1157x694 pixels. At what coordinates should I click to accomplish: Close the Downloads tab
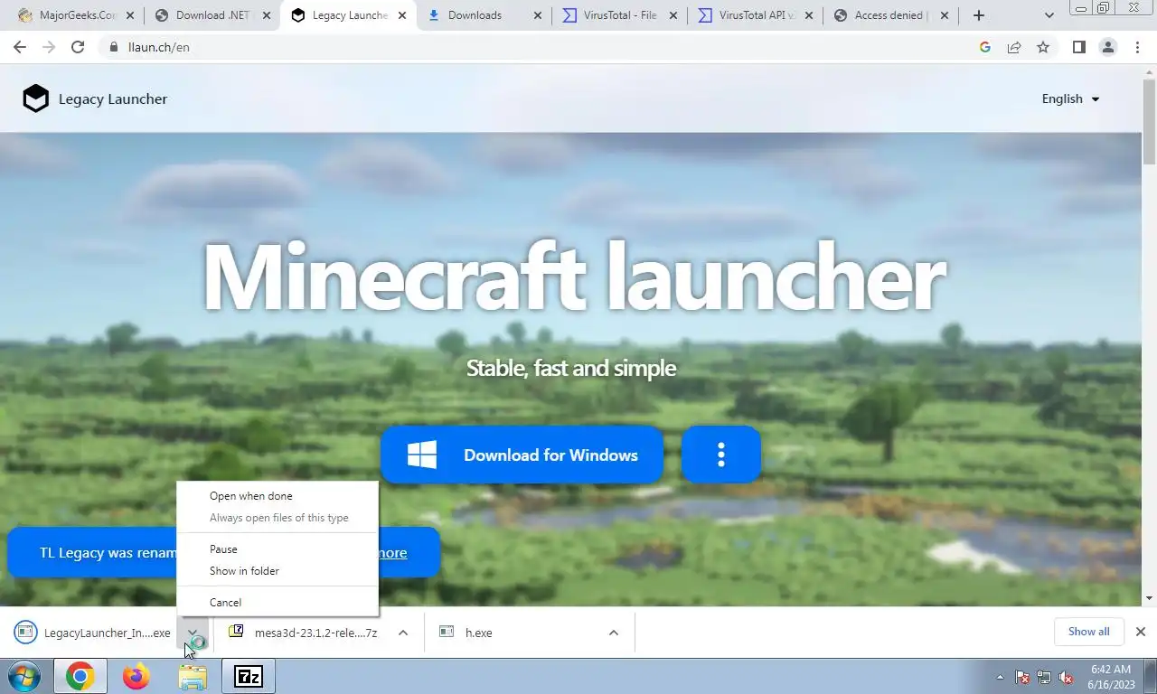538,15
